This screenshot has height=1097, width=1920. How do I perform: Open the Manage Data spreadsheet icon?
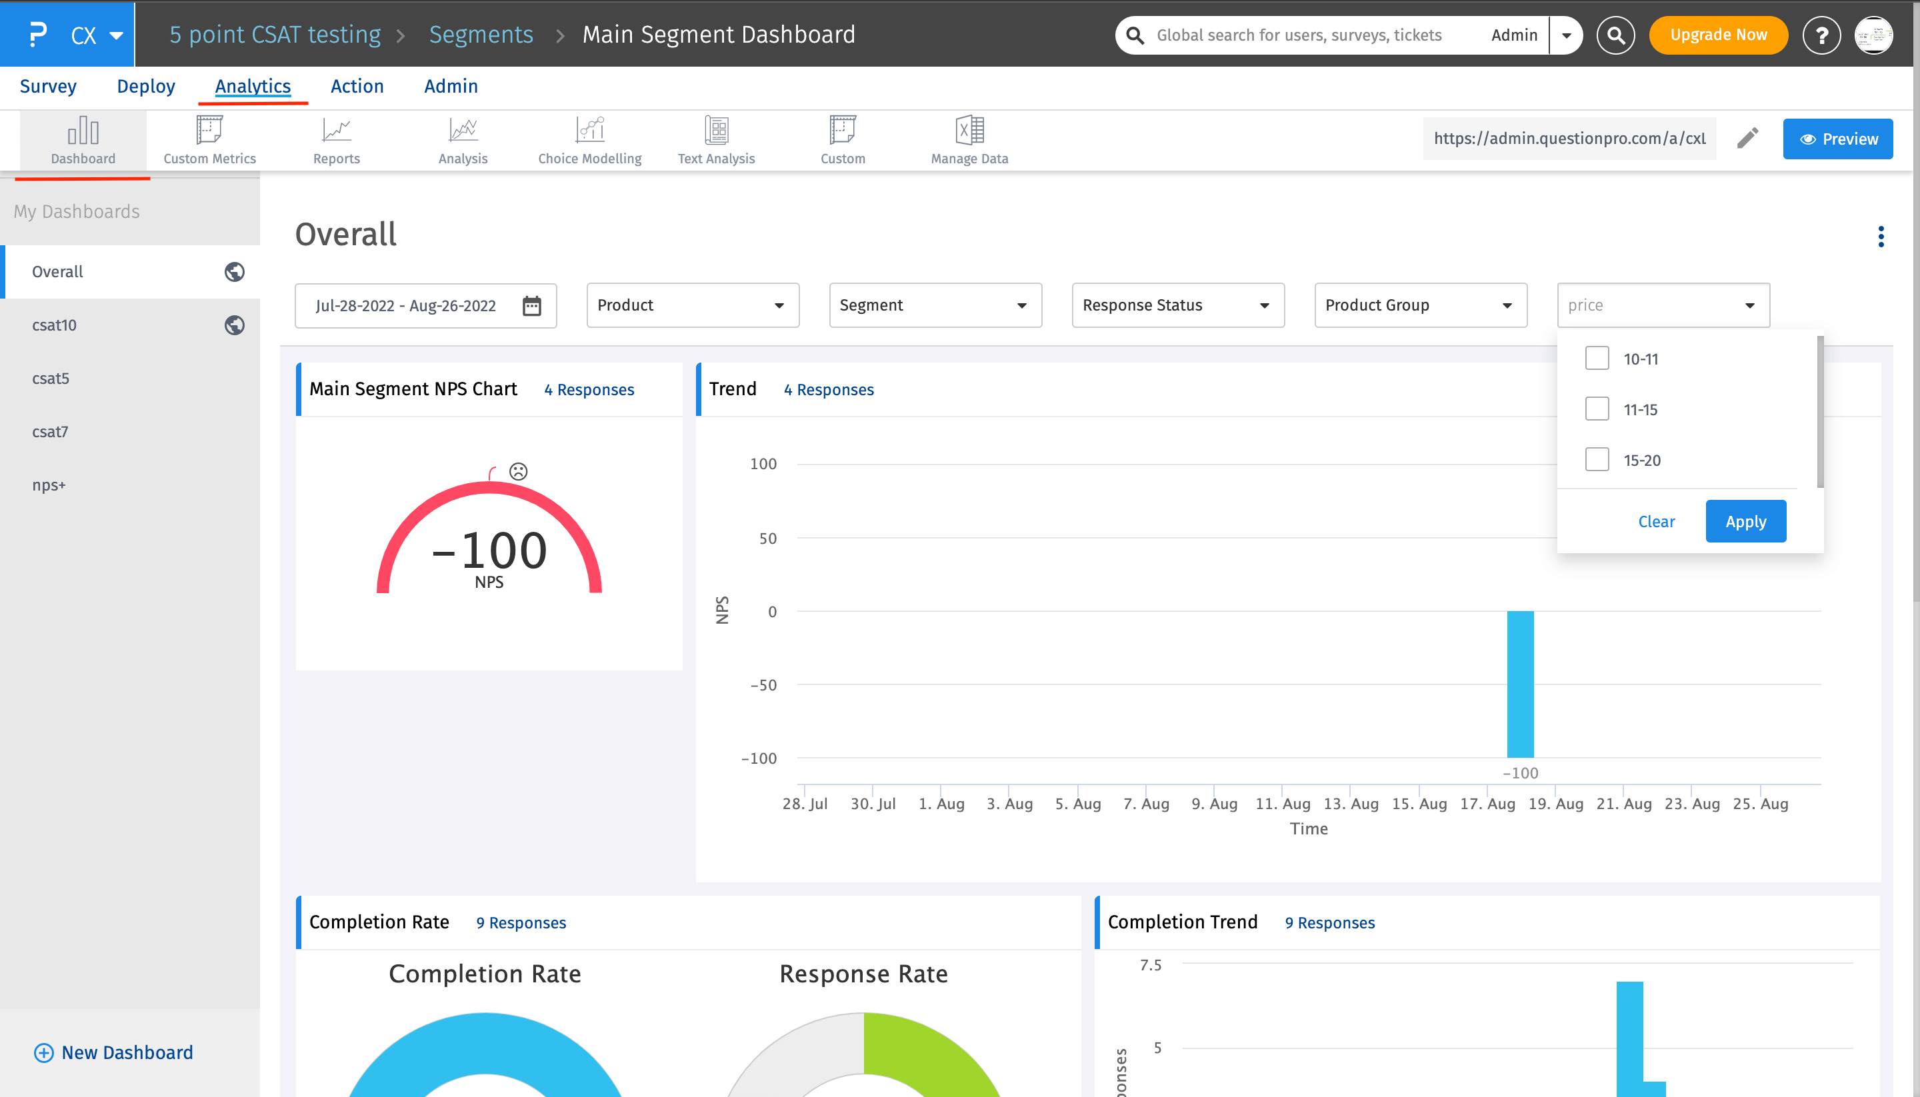coord(969,139)
